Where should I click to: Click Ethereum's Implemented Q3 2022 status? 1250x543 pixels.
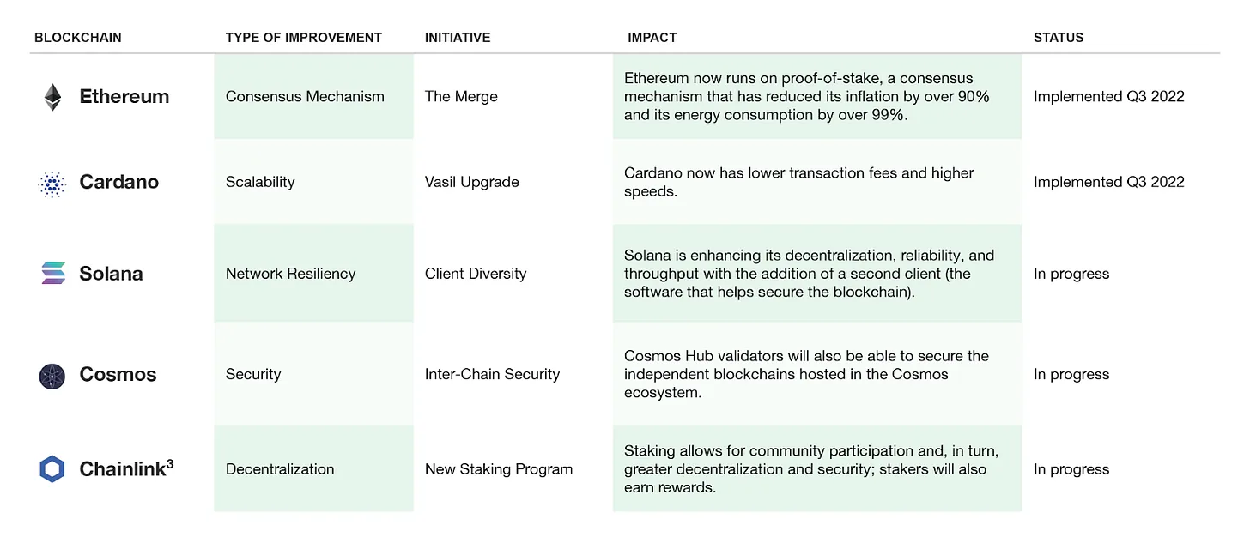pos(1109,97)
